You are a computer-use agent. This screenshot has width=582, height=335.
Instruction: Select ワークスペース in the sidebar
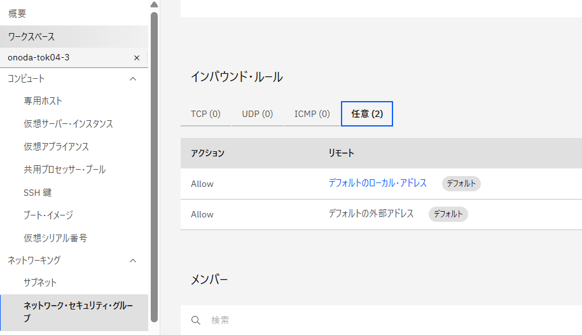tap(74, 37)
